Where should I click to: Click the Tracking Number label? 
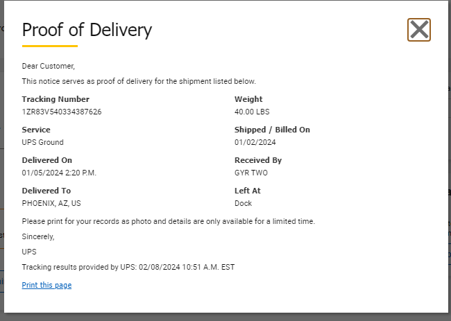point(56,99)
